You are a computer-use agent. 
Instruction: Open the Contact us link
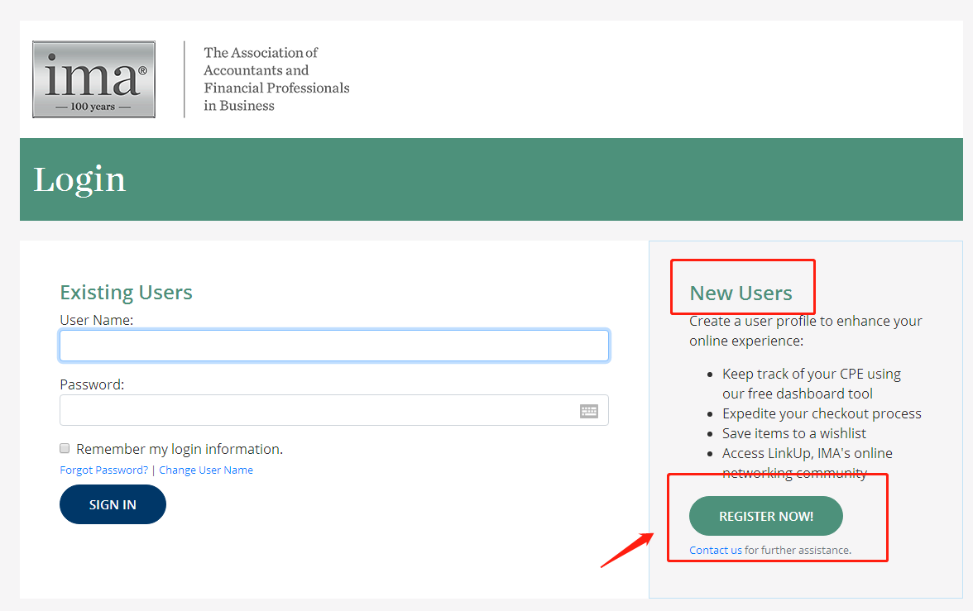(716, 550)
